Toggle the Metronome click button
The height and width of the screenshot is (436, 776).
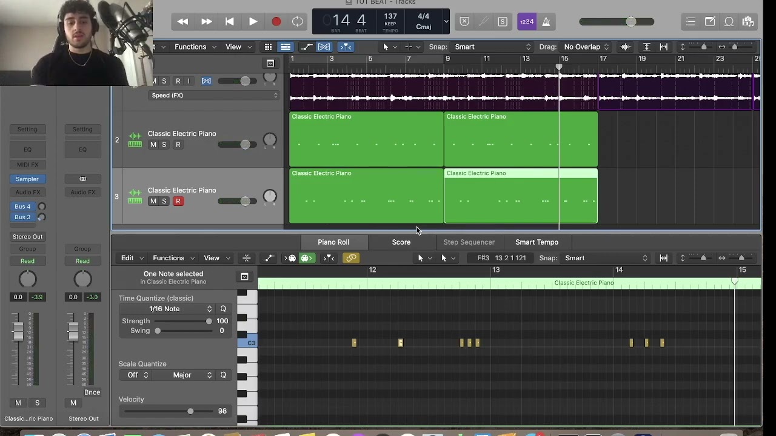(x=546, y=22)
